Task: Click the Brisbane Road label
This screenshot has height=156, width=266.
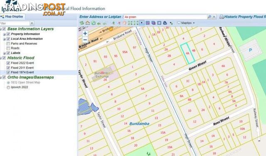Action: pyautogui.click(x=123, y=35)
